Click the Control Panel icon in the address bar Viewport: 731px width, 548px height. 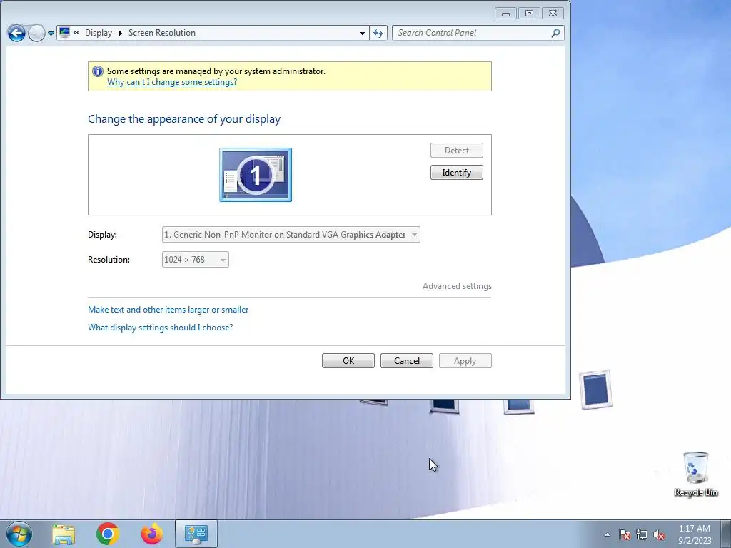click(x=64, y=33)
